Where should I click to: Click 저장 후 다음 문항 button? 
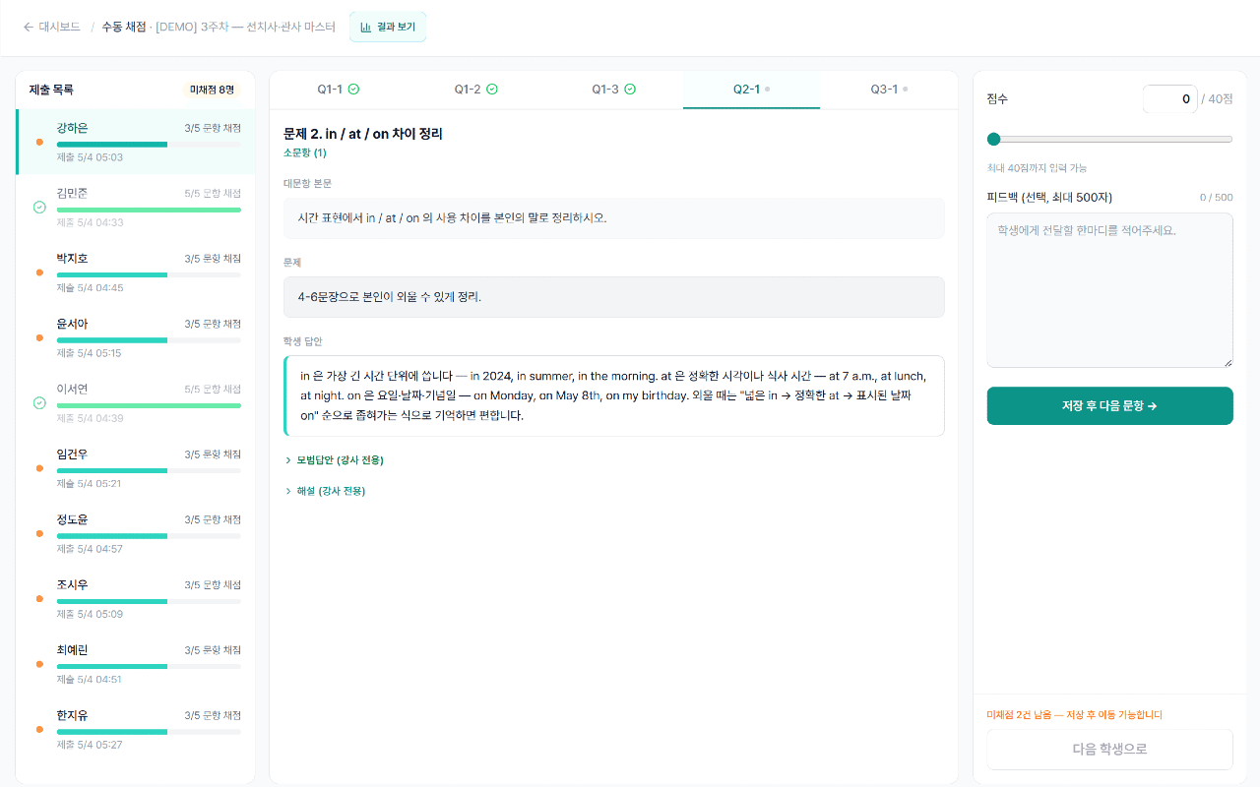click(1109, 405)
